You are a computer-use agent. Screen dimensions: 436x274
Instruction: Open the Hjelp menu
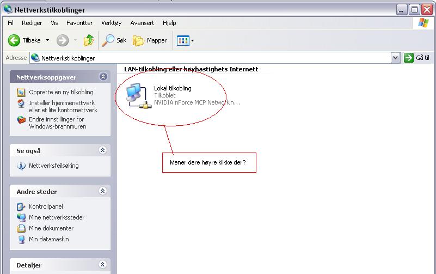click(x=169, y=23)
